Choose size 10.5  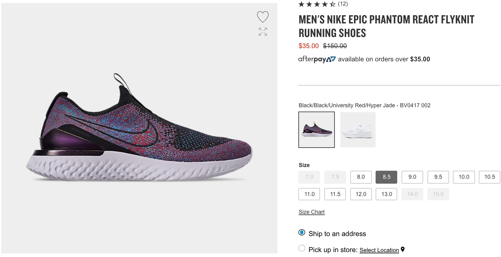coord(490,177)
